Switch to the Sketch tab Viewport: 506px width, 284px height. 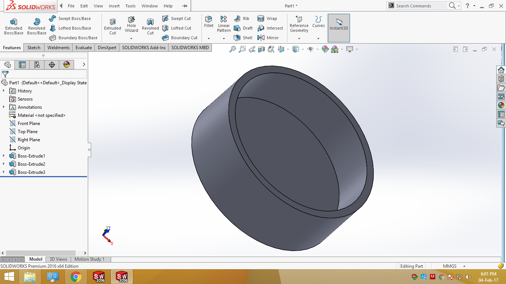tap(34, 47)
